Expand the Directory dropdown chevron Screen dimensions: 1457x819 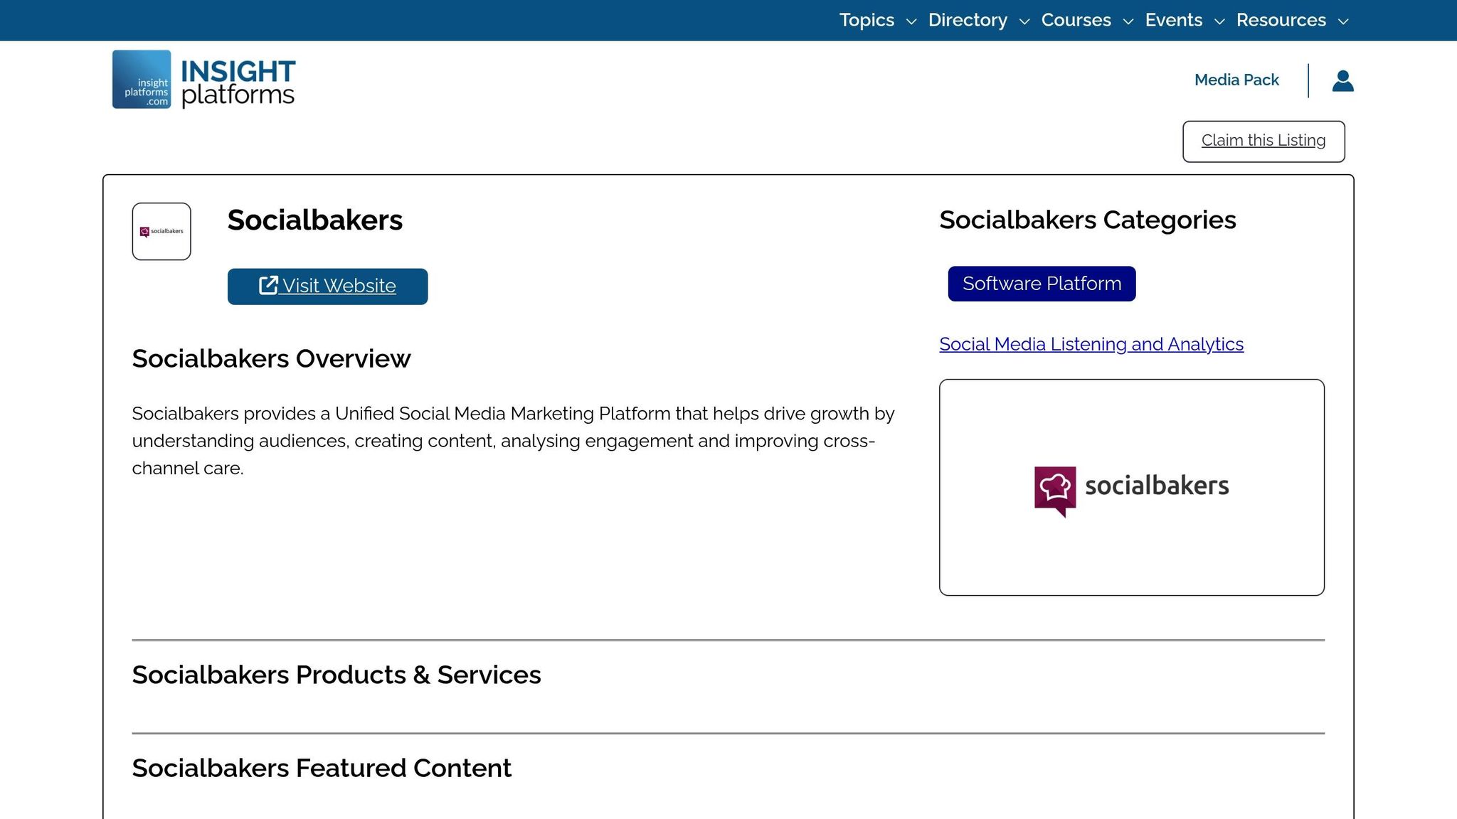tap(1024, 21)
